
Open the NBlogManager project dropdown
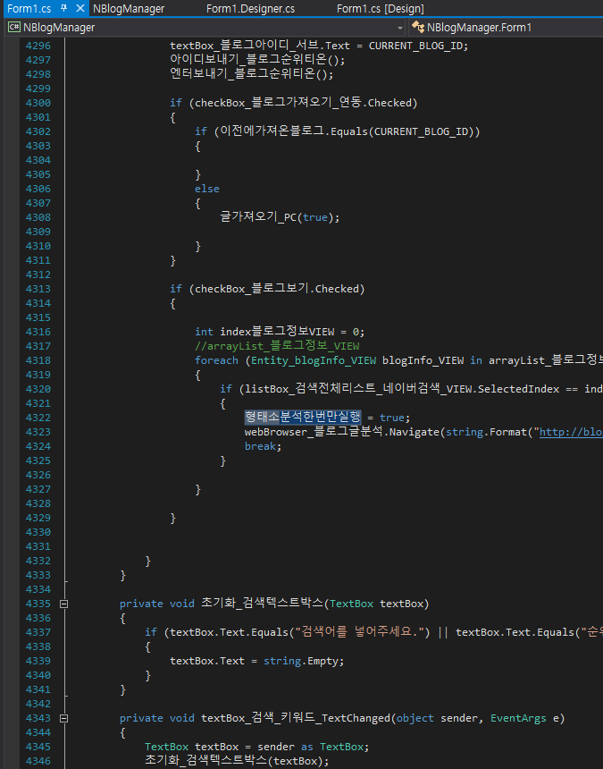[205, 28]
